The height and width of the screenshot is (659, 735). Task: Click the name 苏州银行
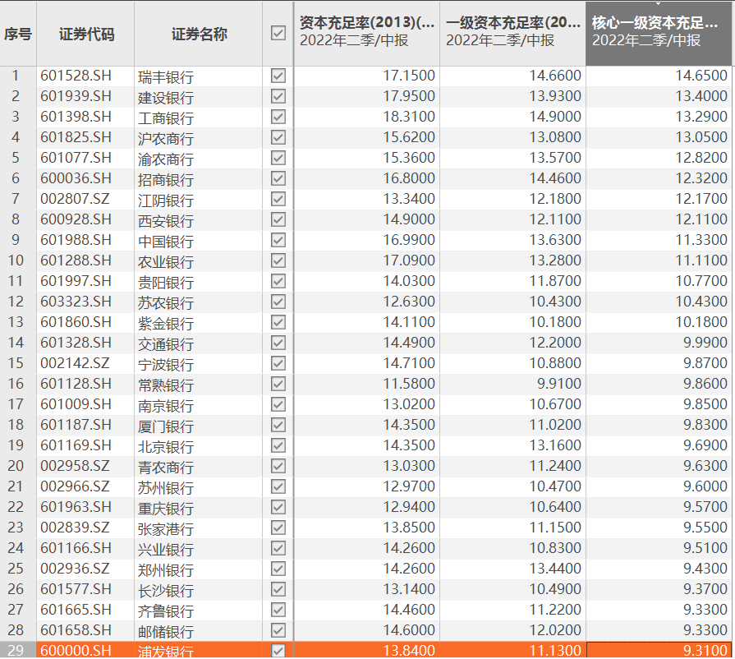(x=165, y=488)
